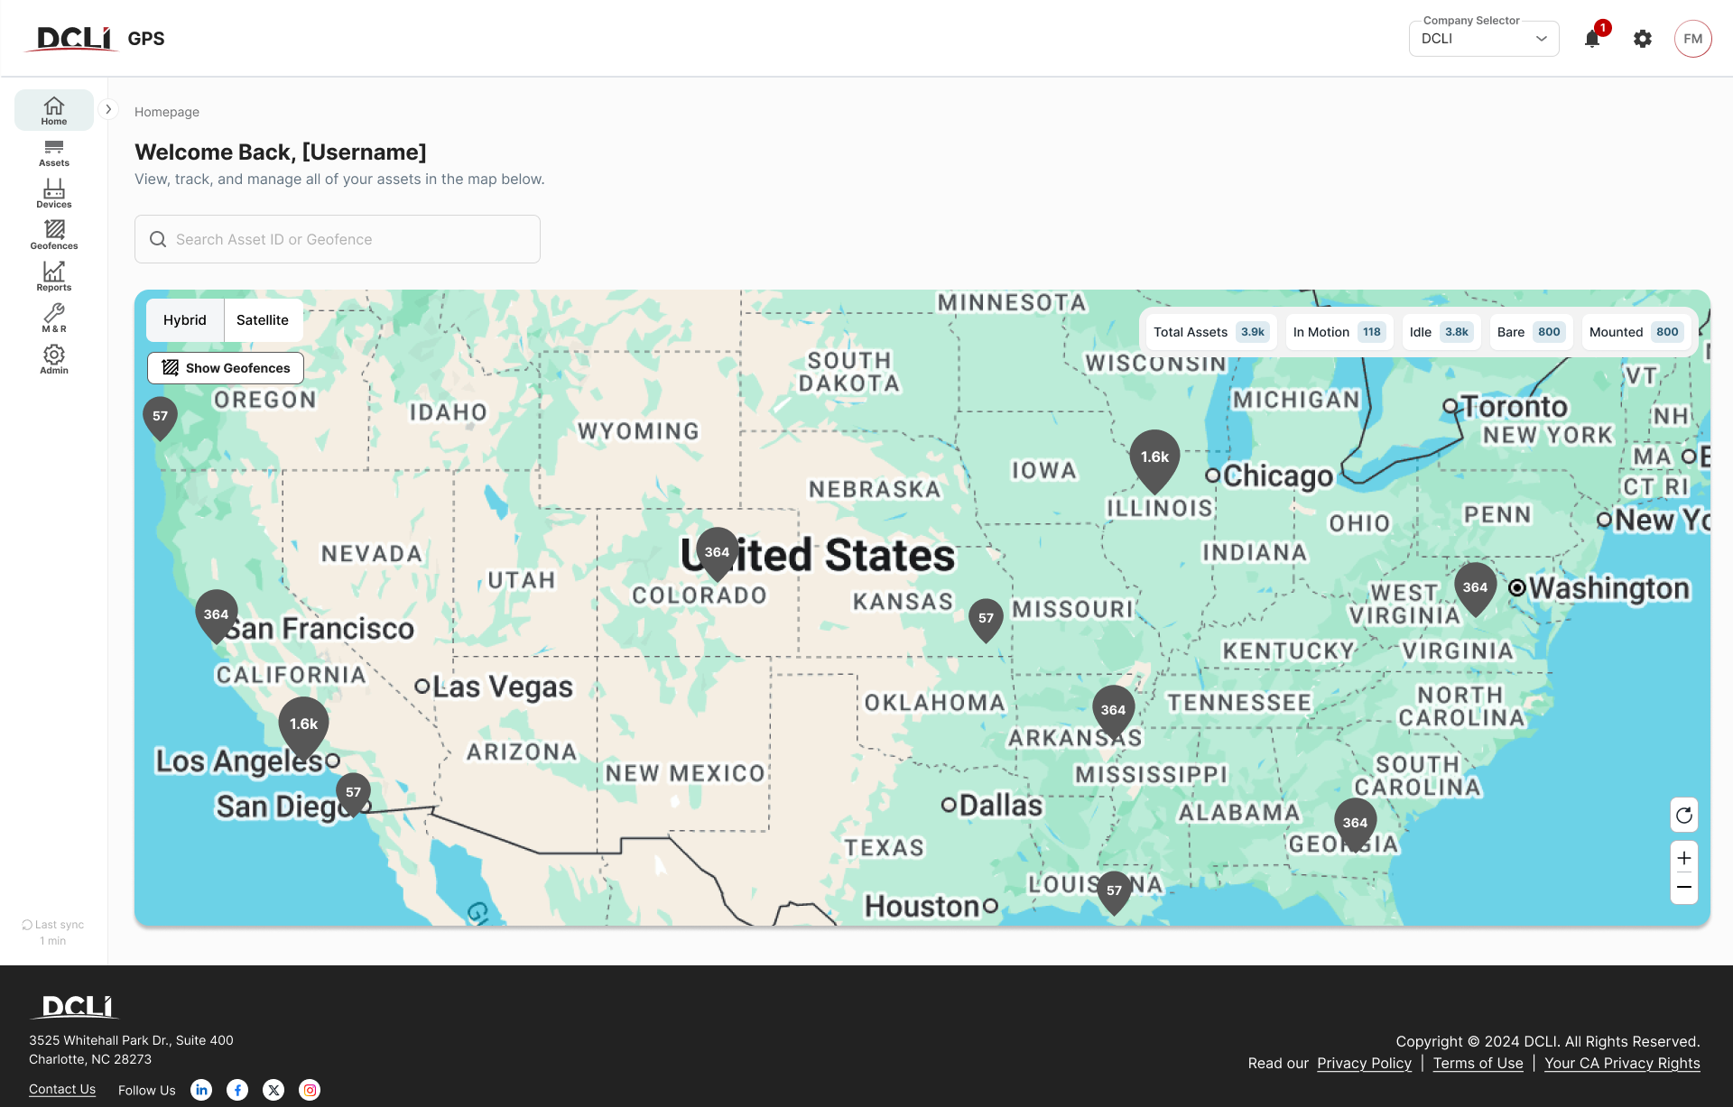Click the Contact Us footer link
Image resolution: width=1733 pixels, height=1107 pixels.
62,1089
